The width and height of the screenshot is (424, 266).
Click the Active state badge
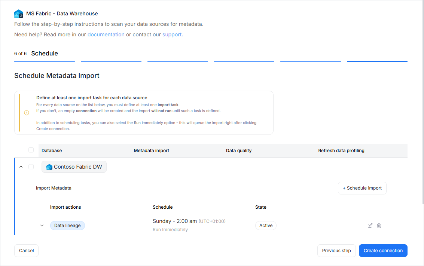pos(266,226)
